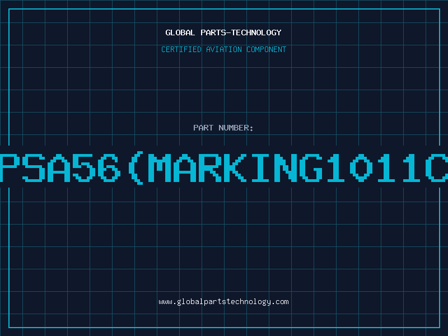
Task: Select the letter K in MARKING
Action: (x=235, y=167)
